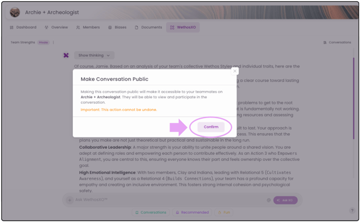The height and width of the screenshot is (223, 361).
Task: Go to the Biases tab
Action: coord(117,27)
